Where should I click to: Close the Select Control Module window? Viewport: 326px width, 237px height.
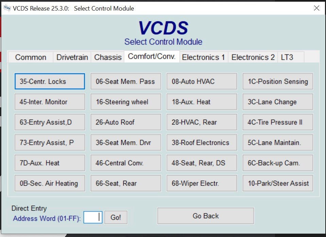(316, 8)
